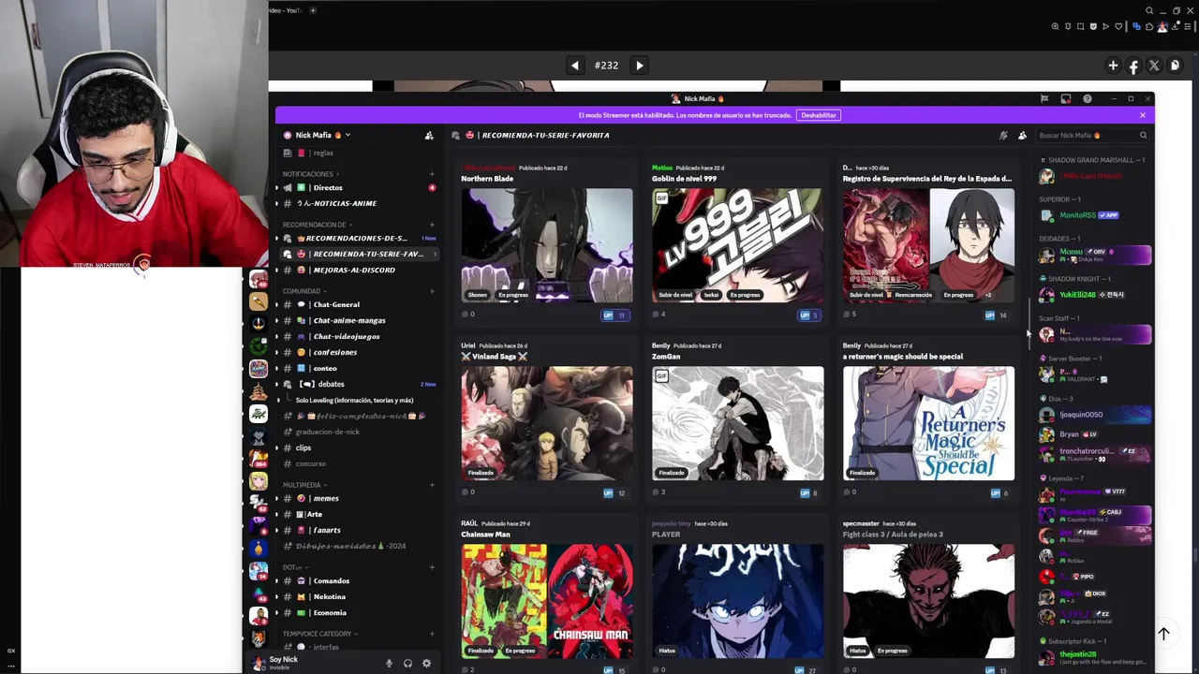Copy link icon in reader bar
Screen dimensions: 1199x674
point(1175,66)
